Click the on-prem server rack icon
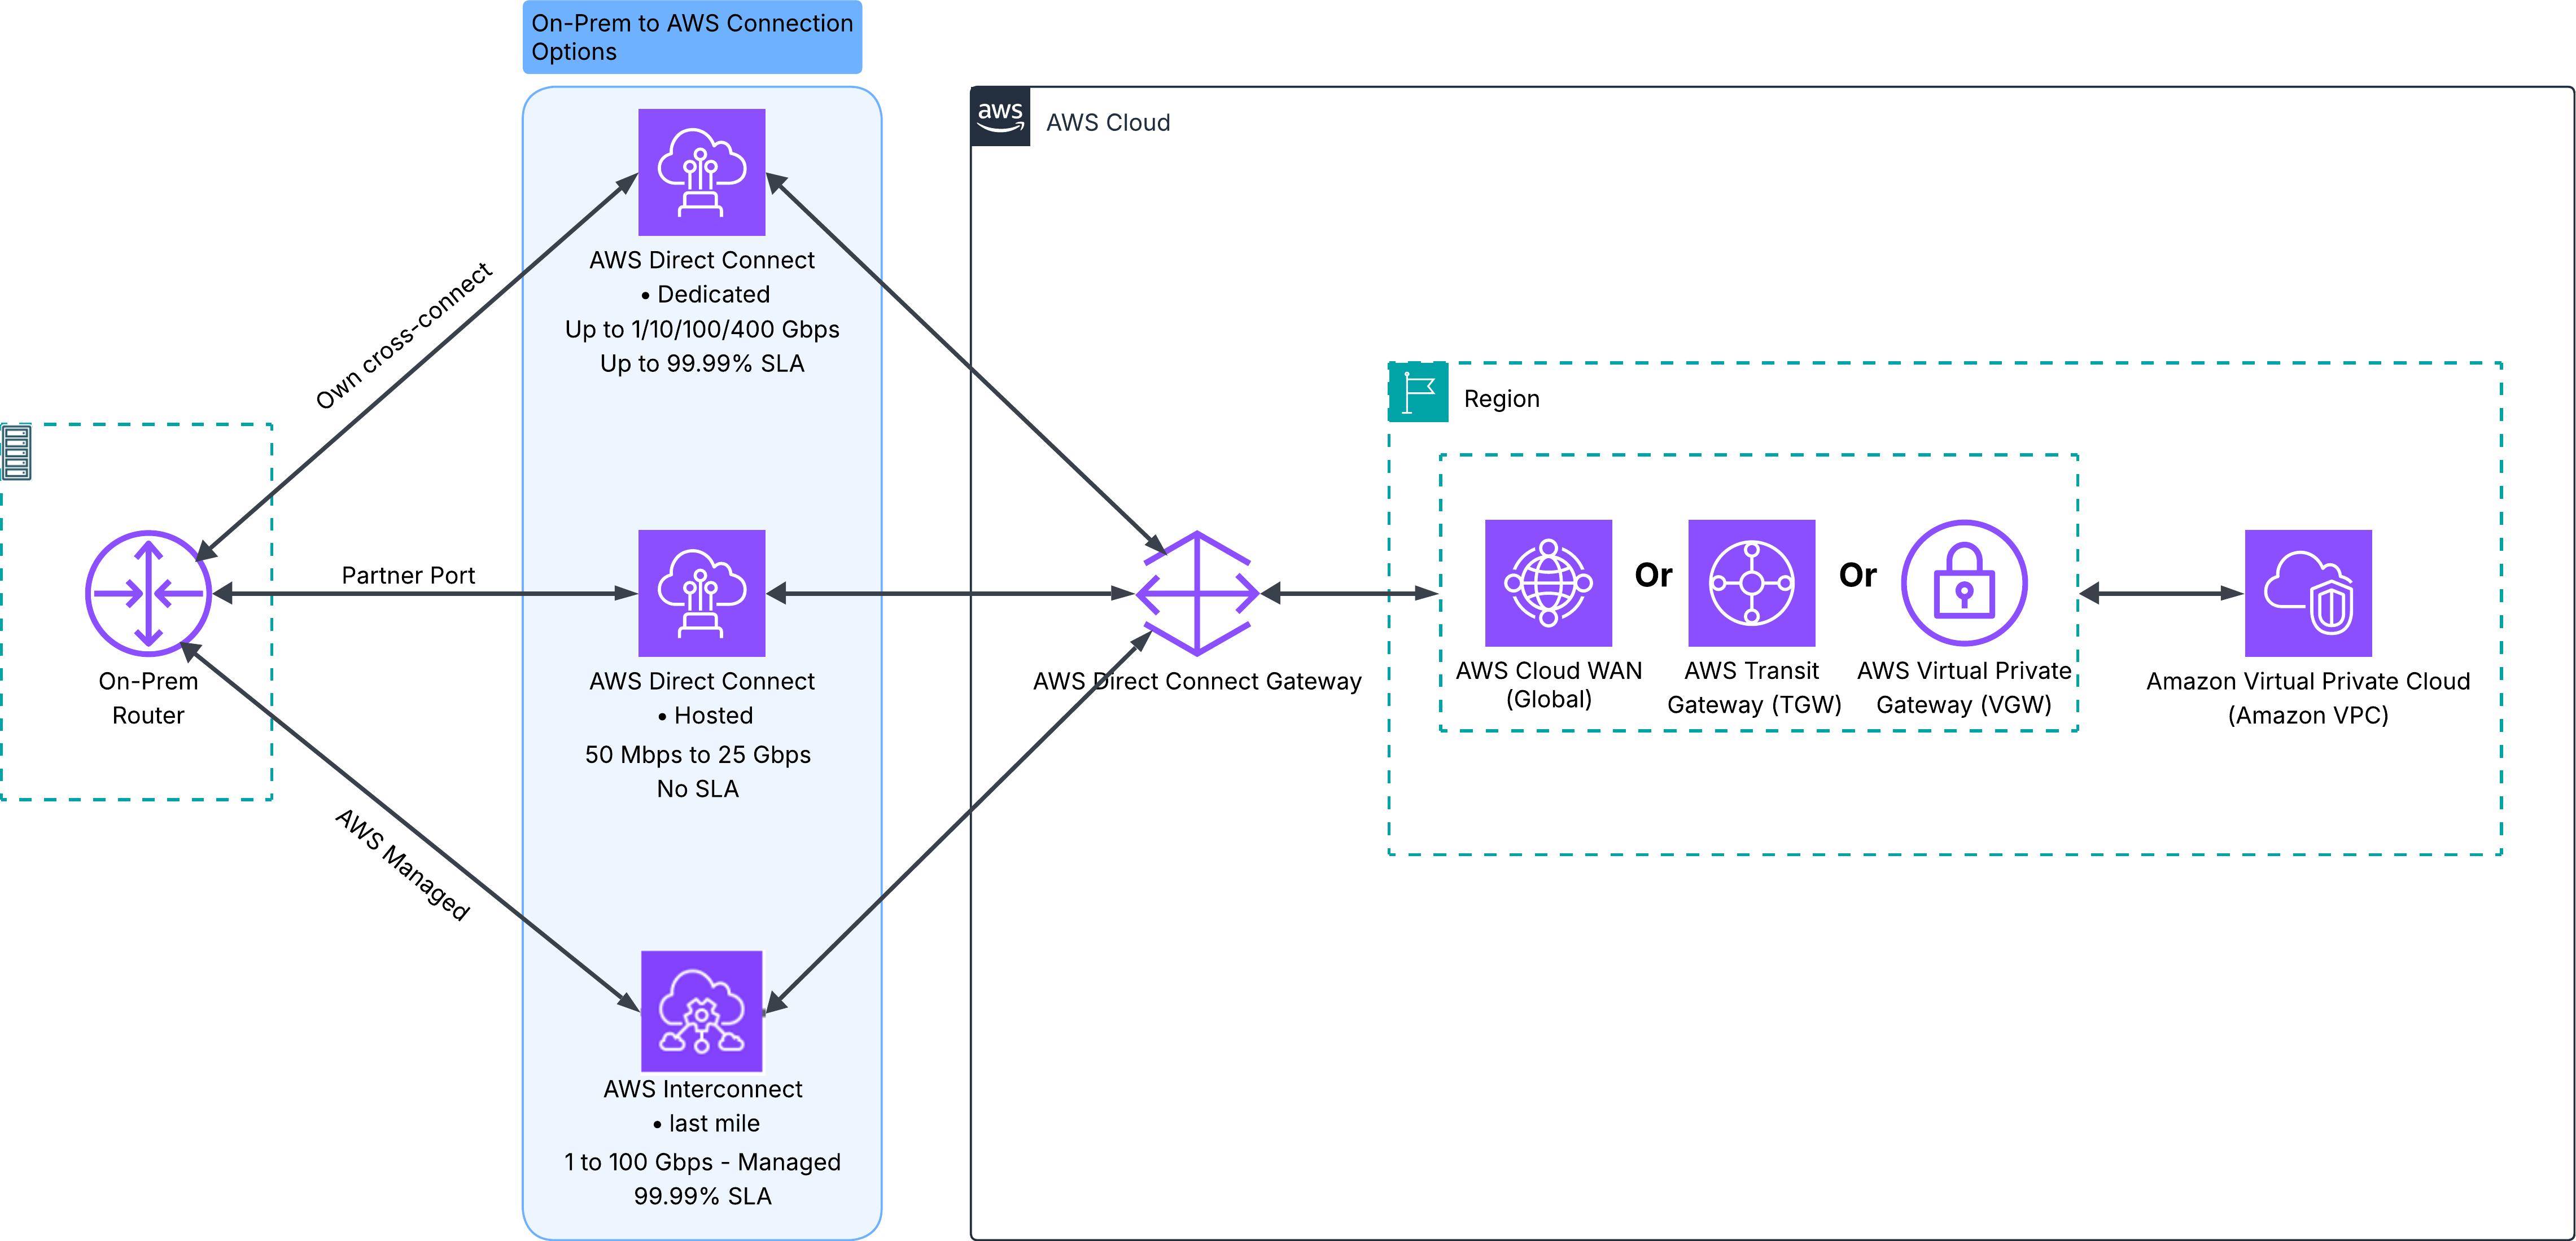The height and width of the screenshot is (1241, 2576). (x=16, y=452)
